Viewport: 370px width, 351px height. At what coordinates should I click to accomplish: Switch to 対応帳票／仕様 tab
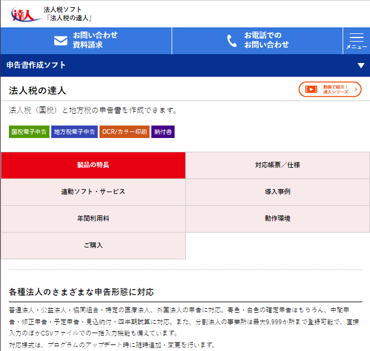[x=277, y=165]
